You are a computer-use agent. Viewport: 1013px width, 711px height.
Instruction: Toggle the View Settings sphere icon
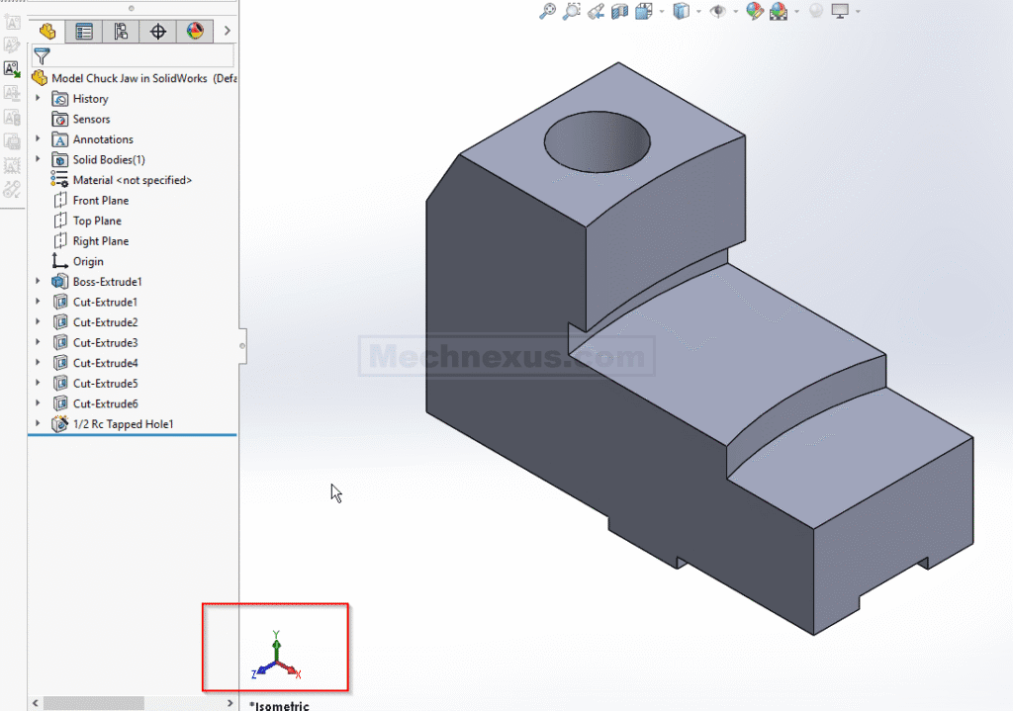(815, 10)
